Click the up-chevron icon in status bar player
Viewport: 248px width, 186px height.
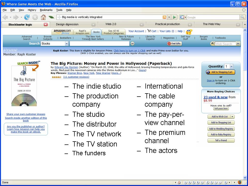point(216,182)
